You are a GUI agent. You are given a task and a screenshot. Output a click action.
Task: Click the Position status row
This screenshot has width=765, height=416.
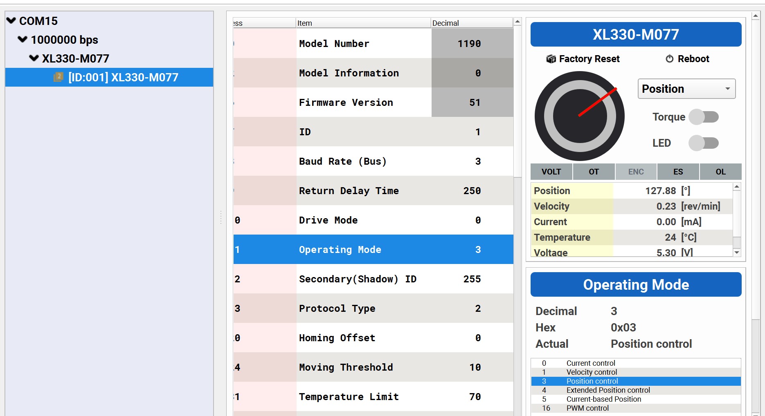632,191
